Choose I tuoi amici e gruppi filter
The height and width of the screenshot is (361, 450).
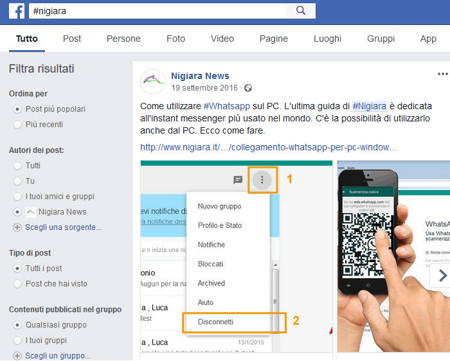[x=17, y=197]
